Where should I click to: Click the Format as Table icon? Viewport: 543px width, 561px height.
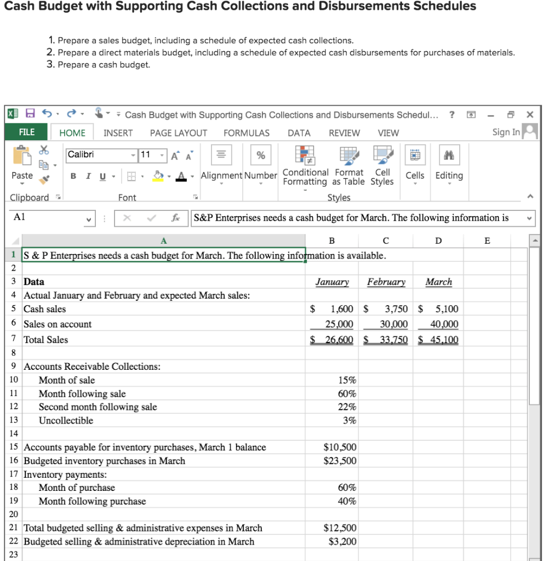(x=349, y=154)
